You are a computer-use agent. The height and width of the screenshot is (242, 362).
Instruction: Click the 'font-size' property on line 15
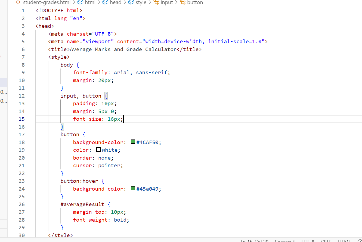[x=87, y=119]
